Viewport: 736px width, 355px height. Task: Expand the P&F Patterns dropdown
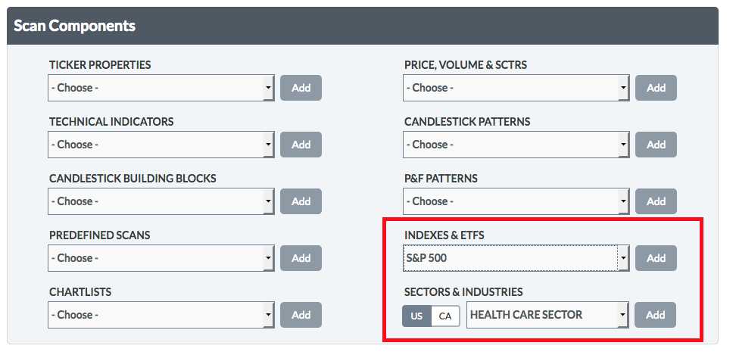(x=516, y=201)
